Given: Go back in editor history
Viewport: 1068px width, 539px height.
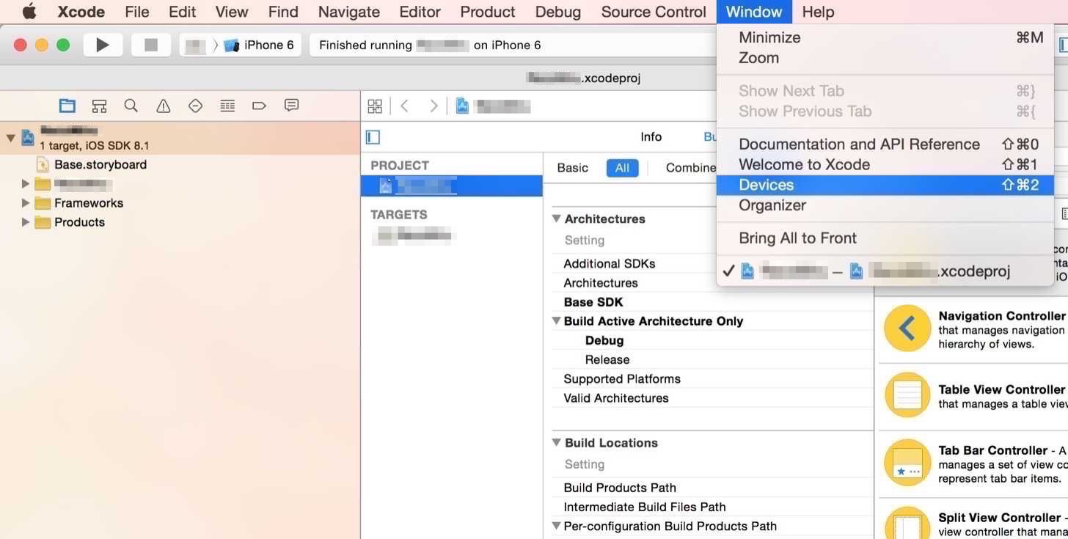Looking at the screenshot, I should 404,106.
